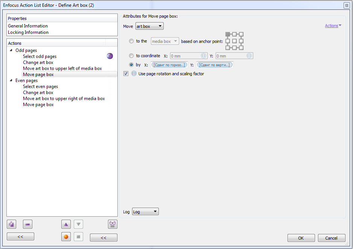Click variable icon in X coordinate field
The image size is (353, 249).
point(203,56)
